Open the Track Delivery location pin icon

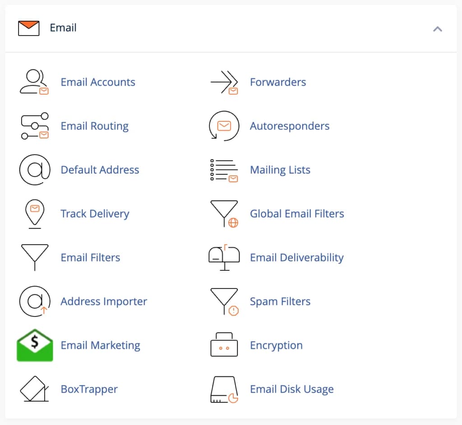[x=34, y=214]
